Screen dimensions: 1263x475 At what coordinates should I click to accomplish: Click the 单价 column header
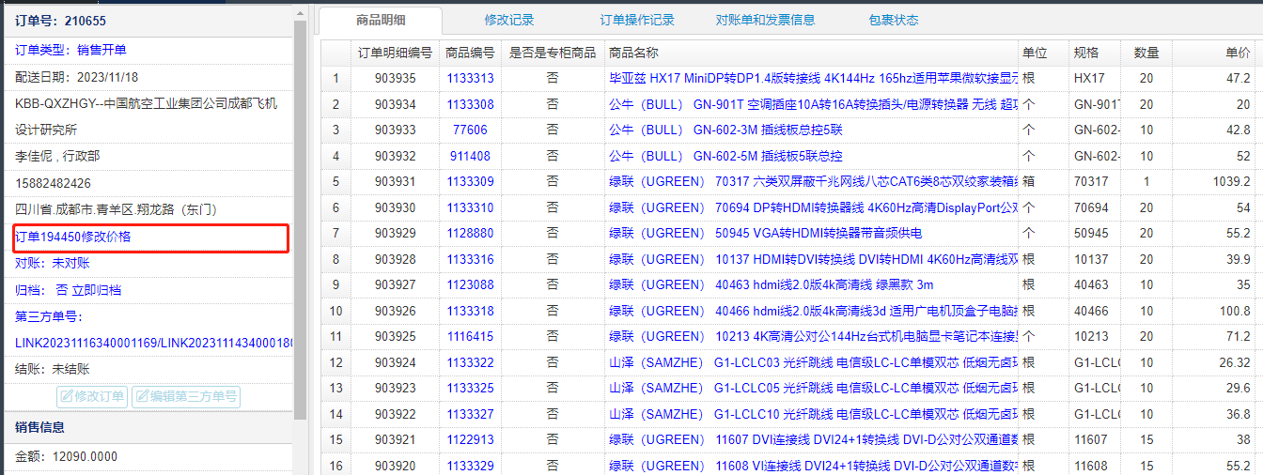1213,54
